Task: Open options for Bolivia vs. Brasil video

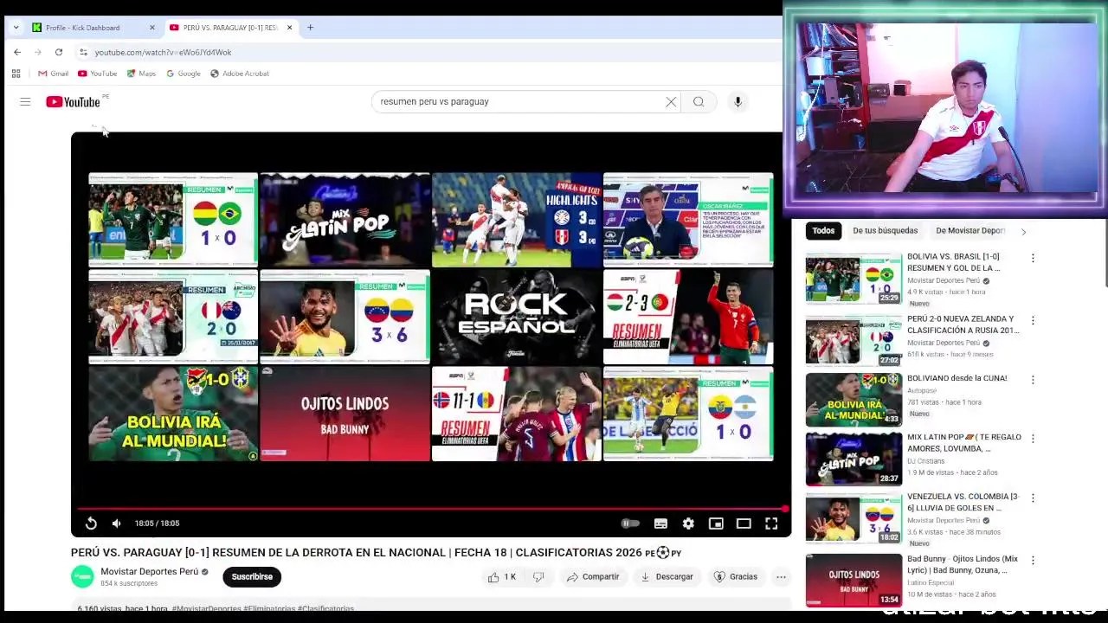Action: (x=1033, y=258)
